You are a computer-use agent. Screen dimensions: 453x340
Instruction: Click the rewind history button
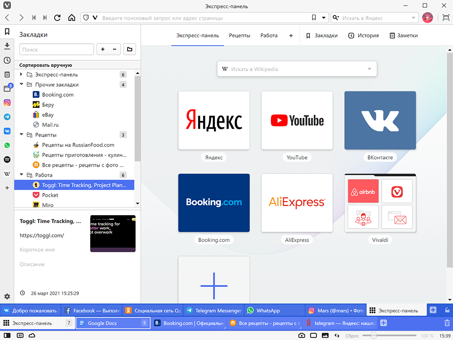coord(34,18)
